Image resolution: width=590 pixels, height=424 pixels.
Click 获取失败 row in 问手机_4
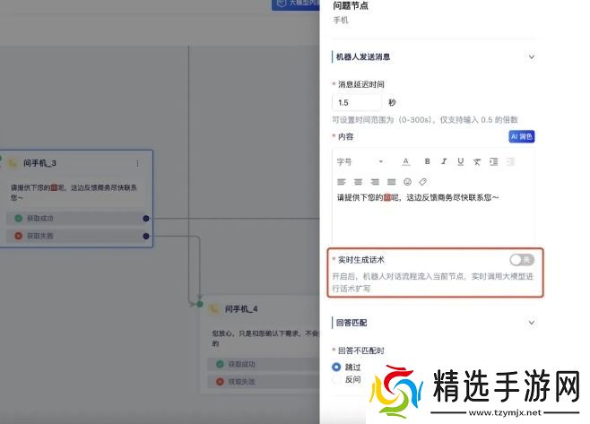click(264, 382)
